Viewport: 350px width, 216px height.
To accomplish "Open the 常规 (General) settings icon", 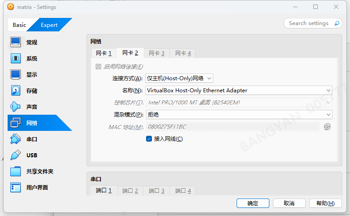I will (15, 42).
